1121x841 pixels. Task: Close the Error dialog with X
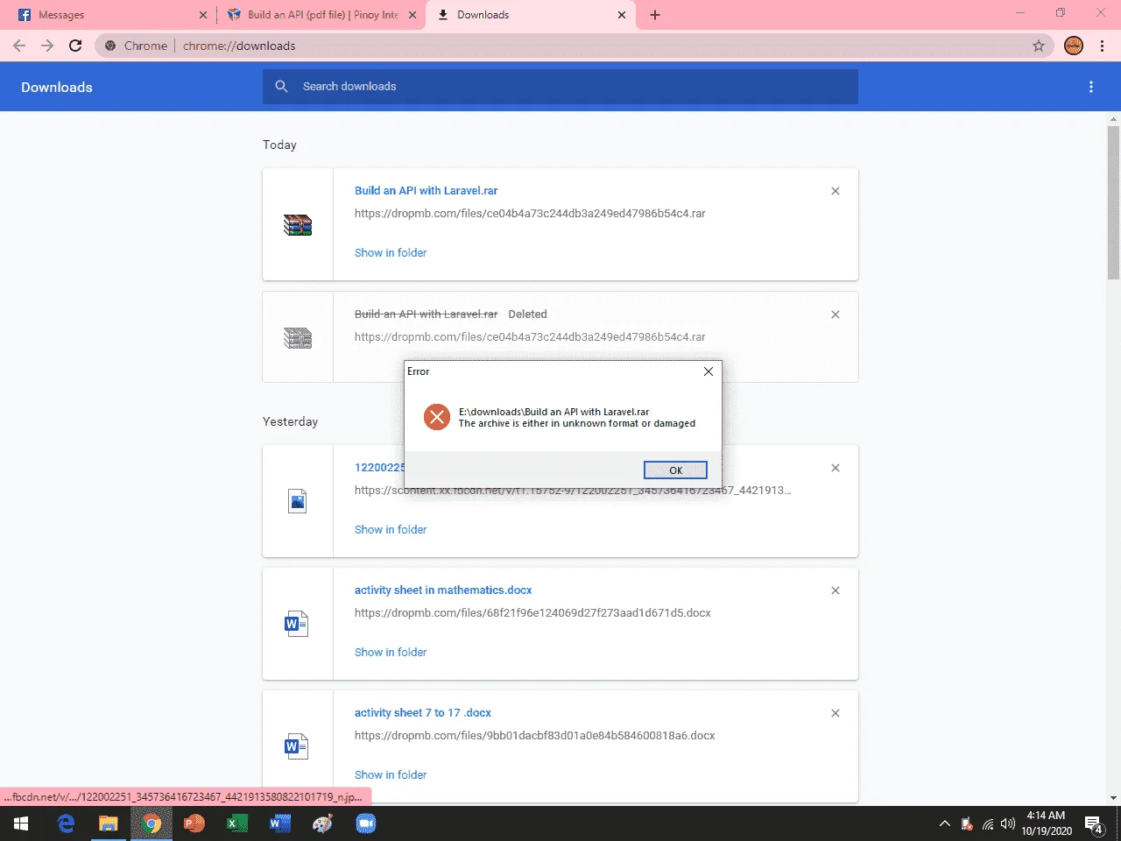pos(709,371)
